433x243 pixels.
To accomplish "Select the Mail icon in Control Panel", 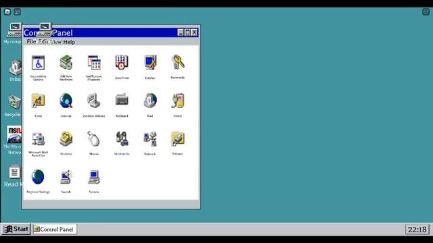I will (150, 101).
